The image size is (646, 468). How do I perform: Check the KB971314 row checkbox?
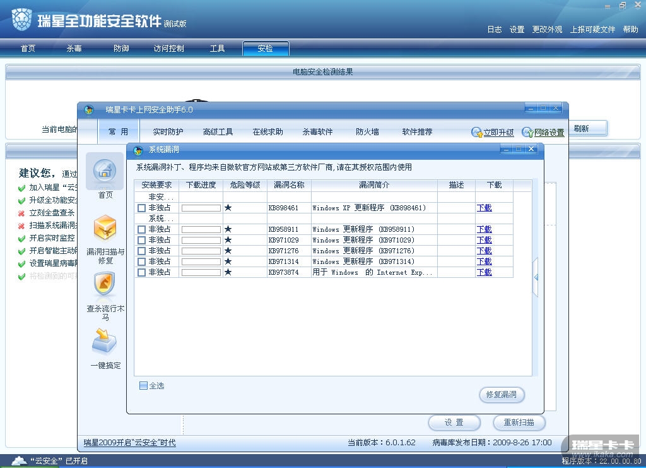[x=142, y=261]
